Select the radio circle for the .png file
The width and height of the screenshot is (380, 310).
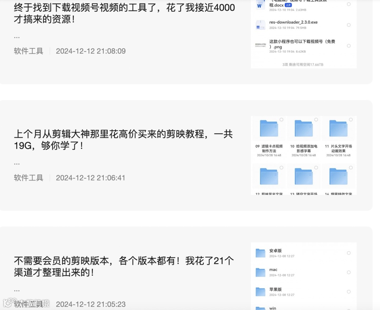349,46
